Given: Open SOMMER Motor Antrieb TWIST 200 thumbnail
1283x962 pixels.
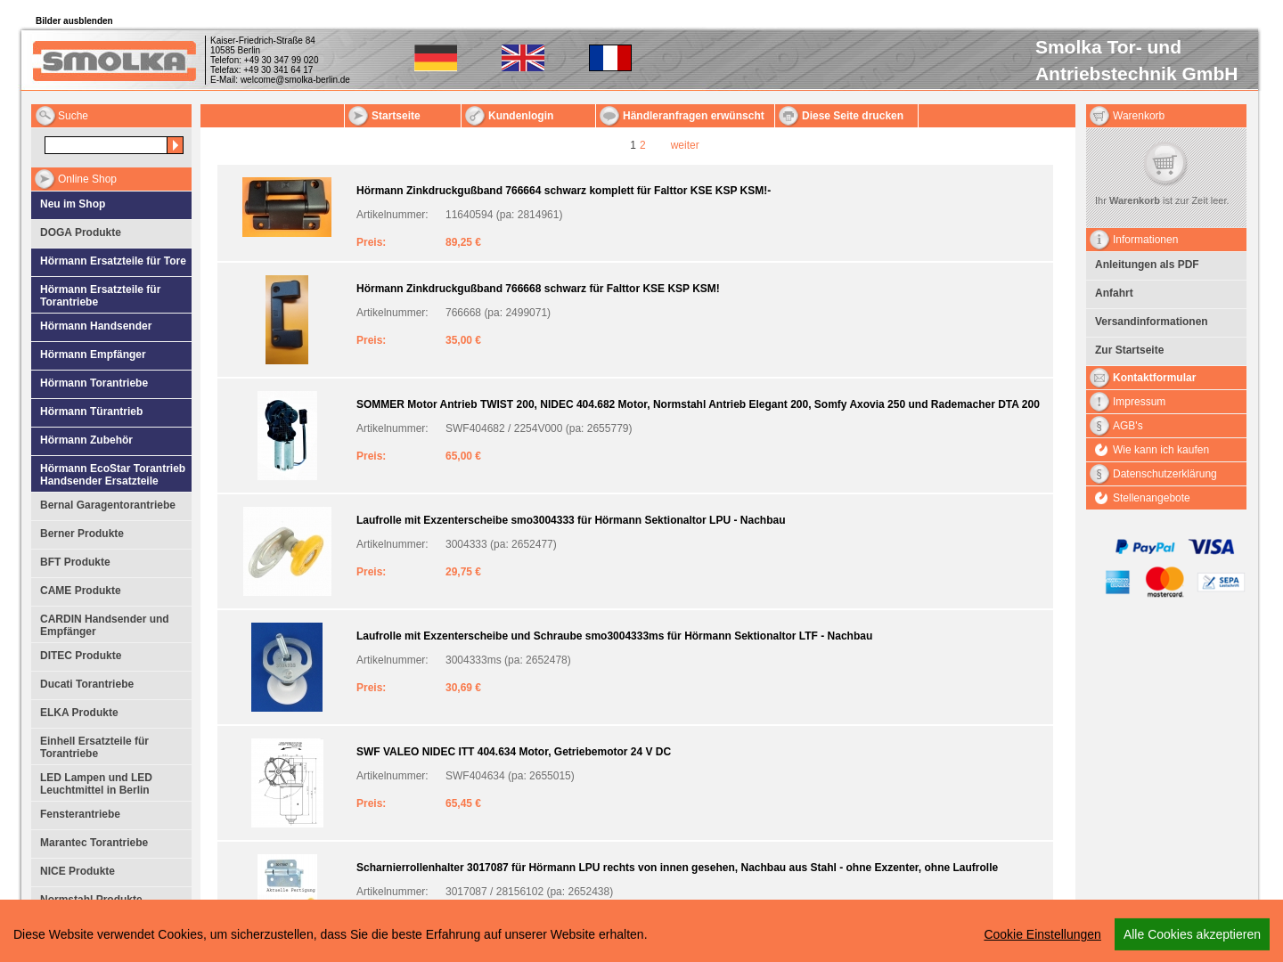Looking at the screenshot, I should click(287, 436).
